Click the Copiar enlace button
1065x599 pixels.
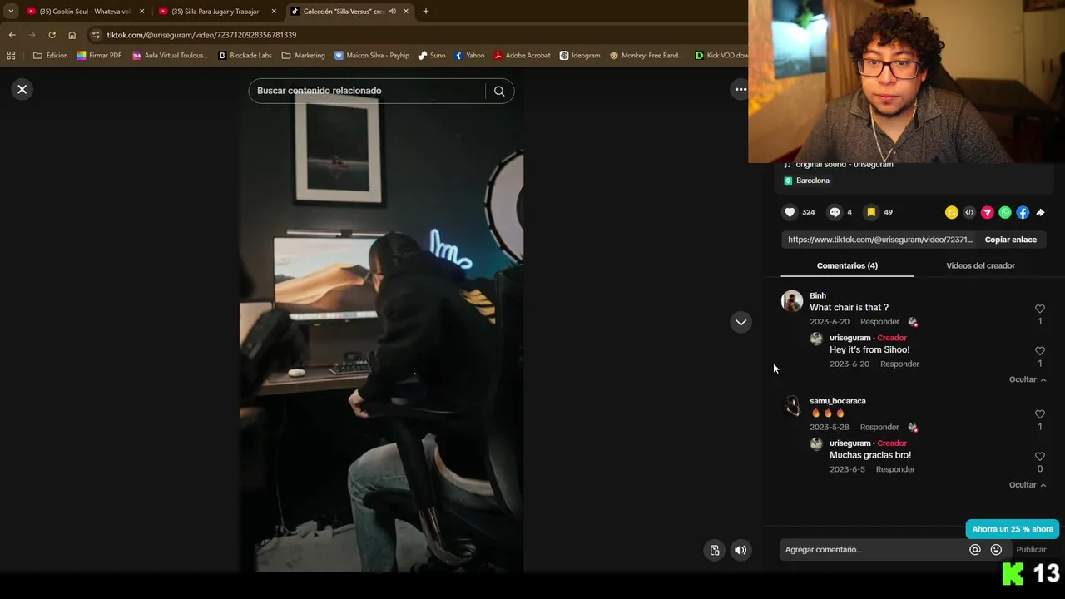tap(1011, 240)
